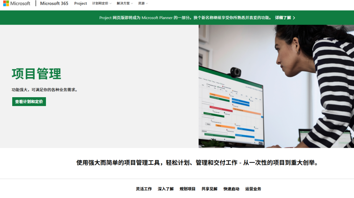Click the 查看计划和定价 button
This screenshot has width=354, height=198.
29,102
